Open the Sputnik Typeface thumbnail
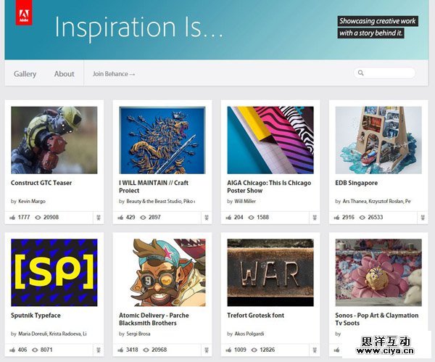435x362 pixels. pyautogui.click(x=54, y=272)
